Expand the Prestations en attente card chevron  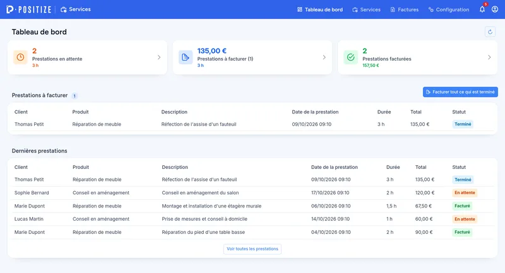tap(159, 57)
